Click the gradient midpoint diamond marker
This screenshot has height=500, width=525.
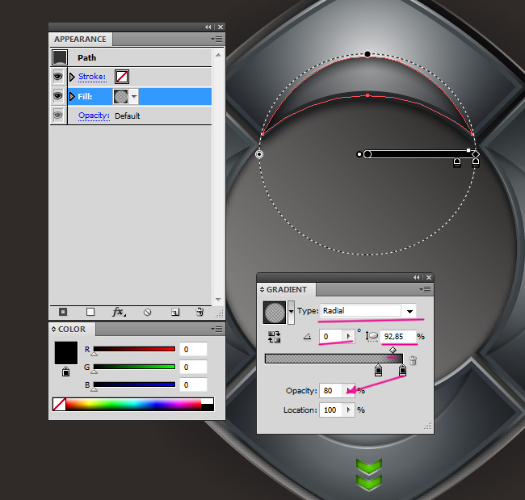tap(393, 350)
